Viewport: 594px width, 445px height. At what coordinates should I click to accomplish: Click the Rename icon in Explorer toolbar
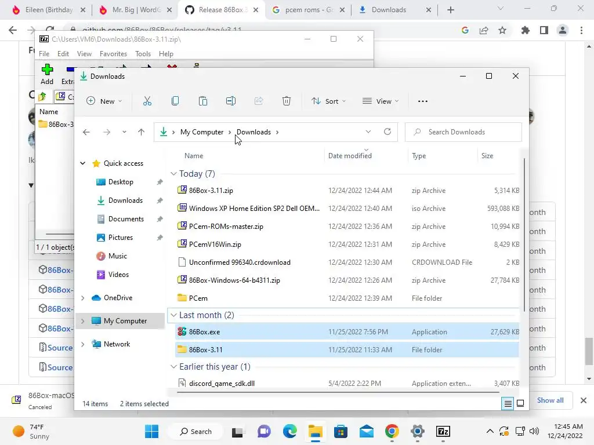coord(231,101)
